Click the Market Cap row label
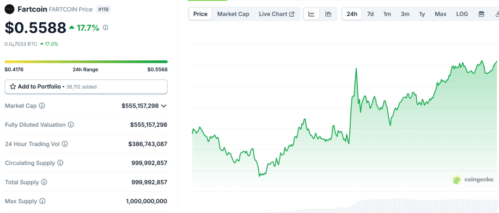This screenshot has height=213, width=499. 21,106
